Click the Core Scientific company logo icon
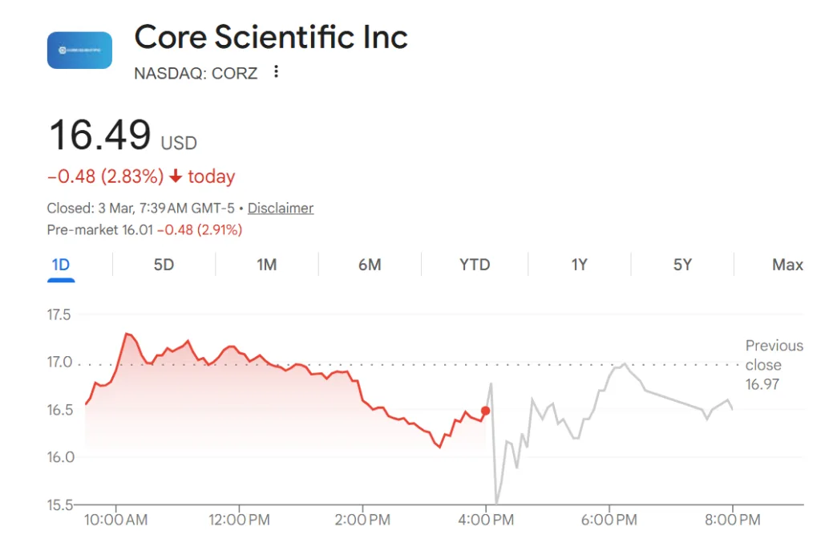821x535 pixels. [x=79, y=50]
